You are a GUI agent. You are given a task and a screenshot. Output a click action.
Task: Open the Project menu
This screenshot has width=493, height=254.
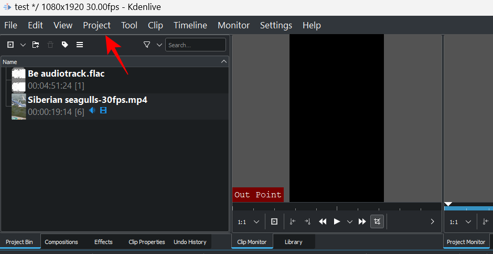(97, 25)
